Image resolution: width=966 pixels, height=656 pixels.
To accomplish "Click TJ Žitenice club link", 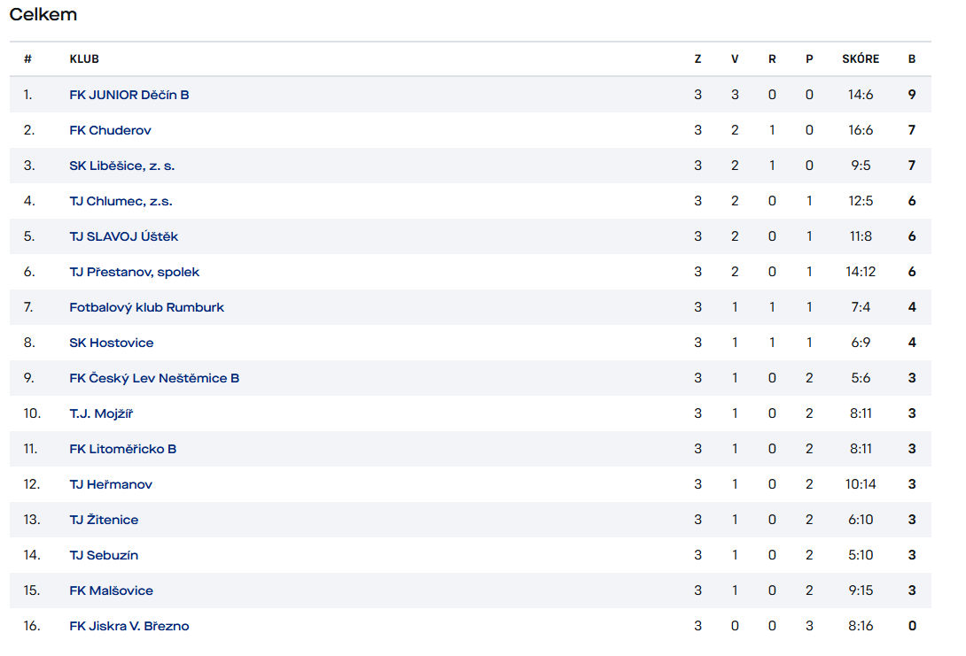I will click(x=104, y=520).
